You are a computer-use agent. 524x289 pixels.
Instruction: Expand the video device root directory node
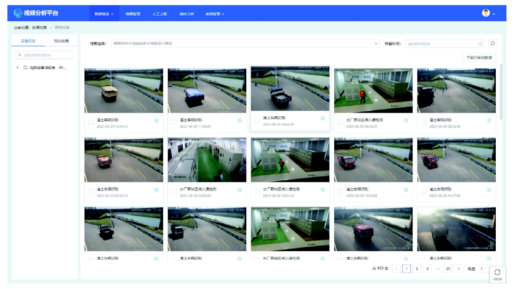pos(18,68)
